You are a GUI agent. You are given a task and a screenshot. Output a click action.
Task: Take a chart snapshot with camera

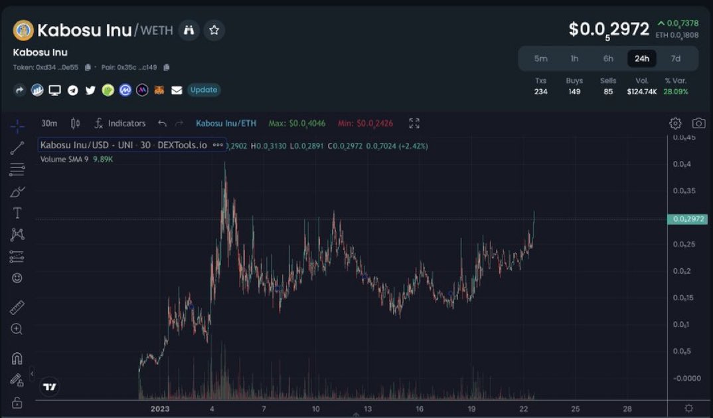(x=698, y=124)
